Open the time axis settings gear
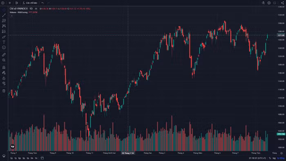Image resolution: width=286 pixels, height=161 pixels. coord(282,153)
